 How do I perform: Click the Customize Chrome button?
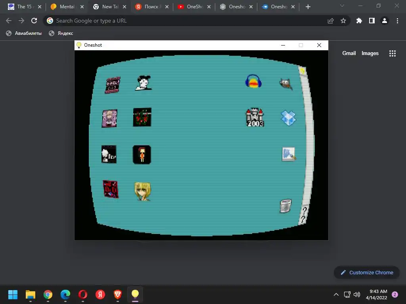pos(367,272)
